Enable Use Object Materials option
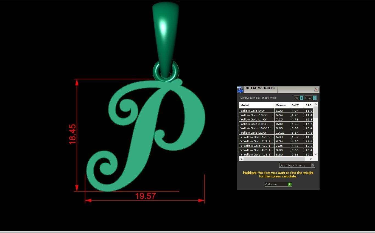Screen dimensions: 375x233 297,165
